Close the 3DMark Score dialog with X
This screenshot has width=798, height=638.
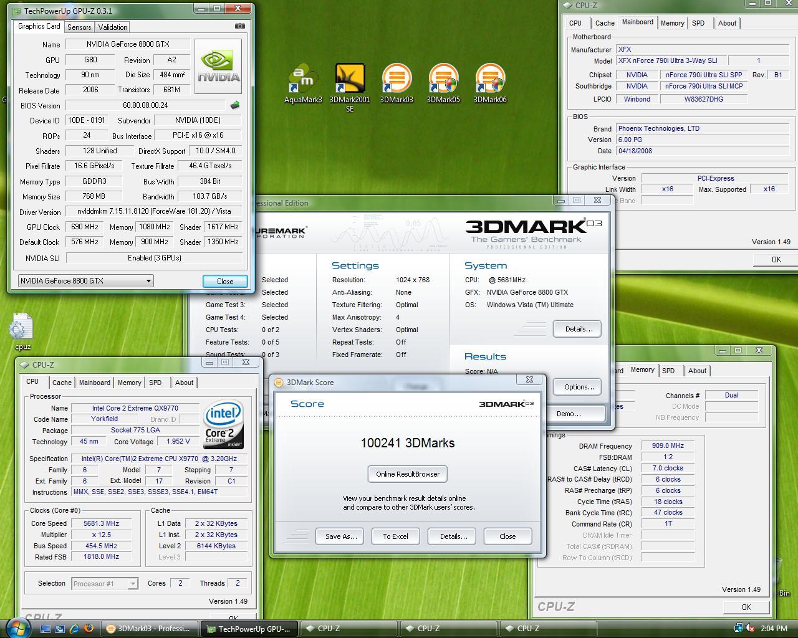(529, 379)
